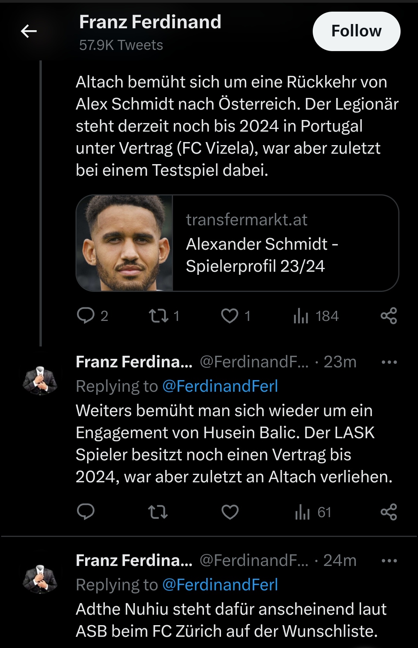Open @FerdinandFerl mention in 23m reply

pos(220,386)
